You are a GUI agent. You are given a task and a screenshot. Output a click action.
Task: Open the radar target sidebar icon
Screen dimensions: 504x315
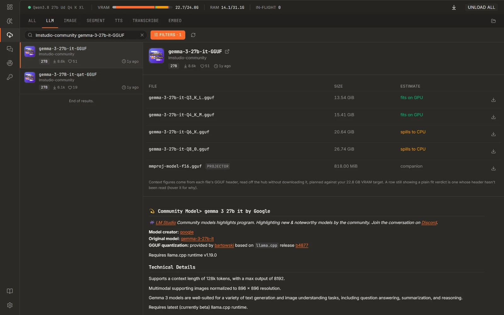click(x=10, y=63)
